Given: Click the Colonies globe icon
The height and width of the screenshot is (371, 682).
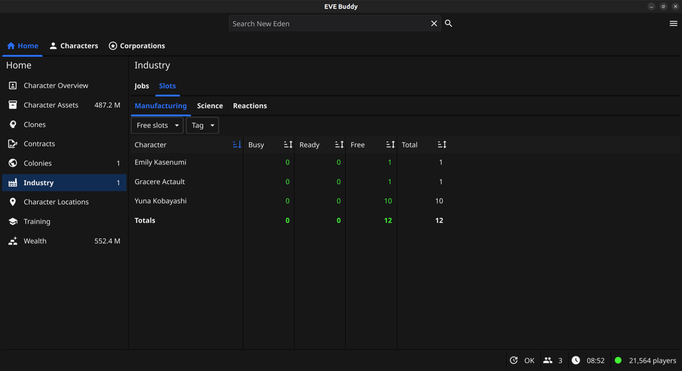Looking at the screenshot, I should 13,163.
